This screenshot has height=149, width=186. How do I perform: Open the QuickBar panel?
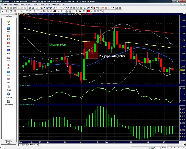pos(9,141)
